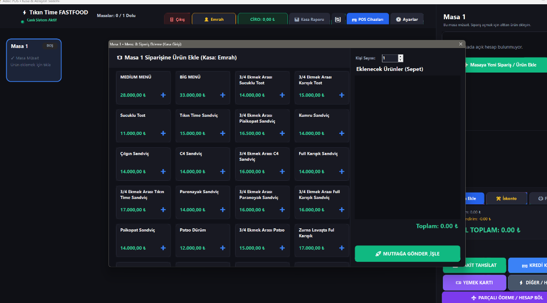Add Çılgın Sandviç with plus icon
547x303 pixels.
click(163, 172)
